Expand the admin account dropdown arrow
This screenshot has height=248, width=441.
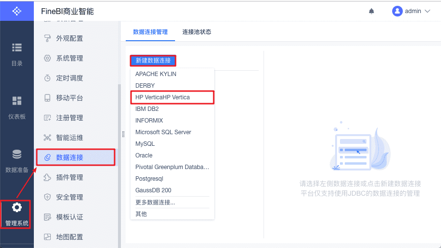[427, 11]
